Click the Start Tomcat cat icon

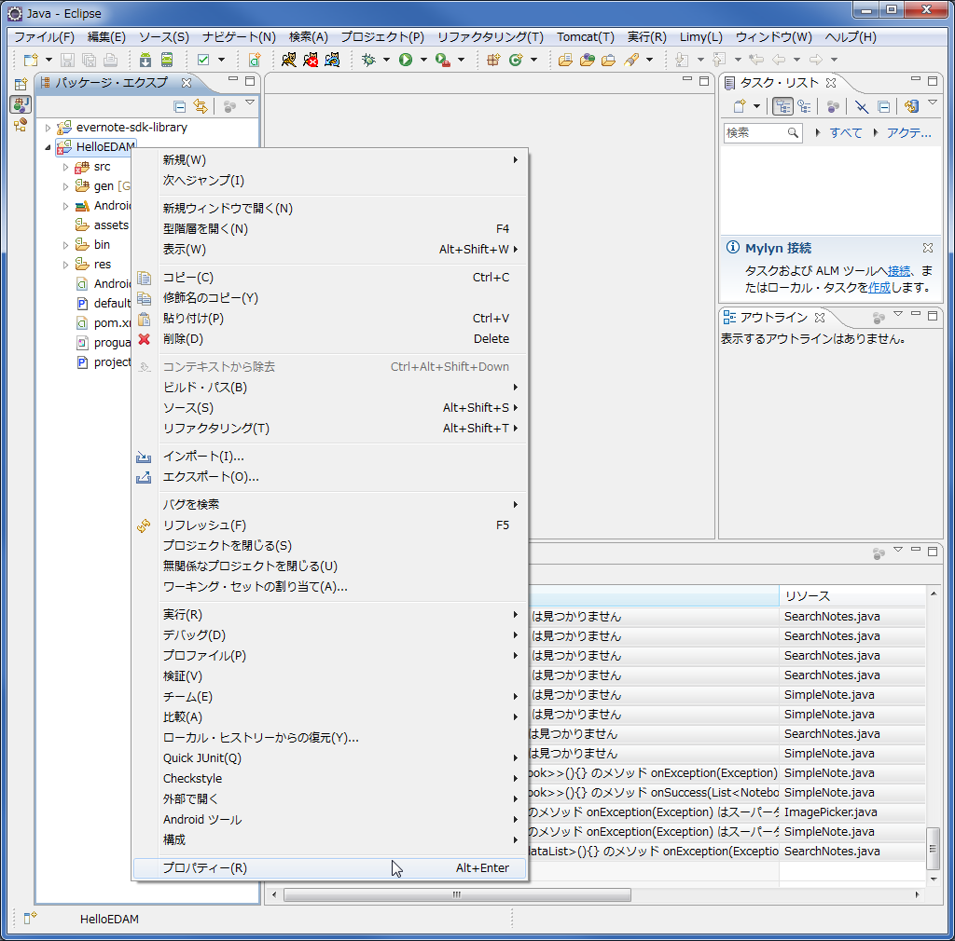pos(289,60)
